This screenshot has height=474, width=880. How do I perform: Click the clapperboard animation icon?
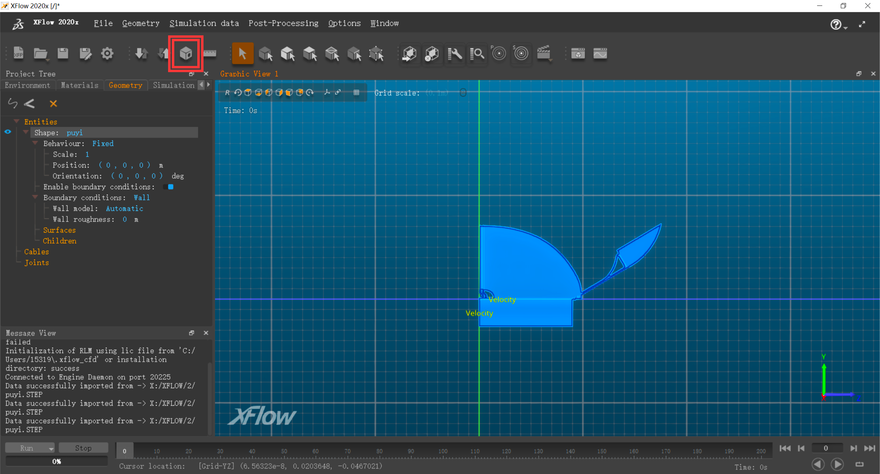[543, 54]
